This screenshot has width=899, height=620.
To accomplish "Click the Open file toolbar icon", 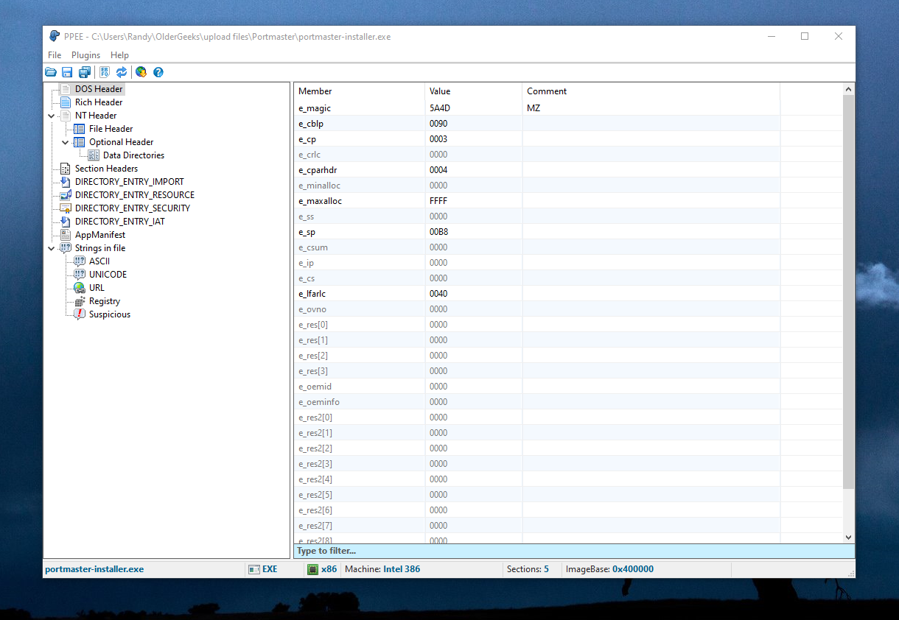I will pos(51,72).
